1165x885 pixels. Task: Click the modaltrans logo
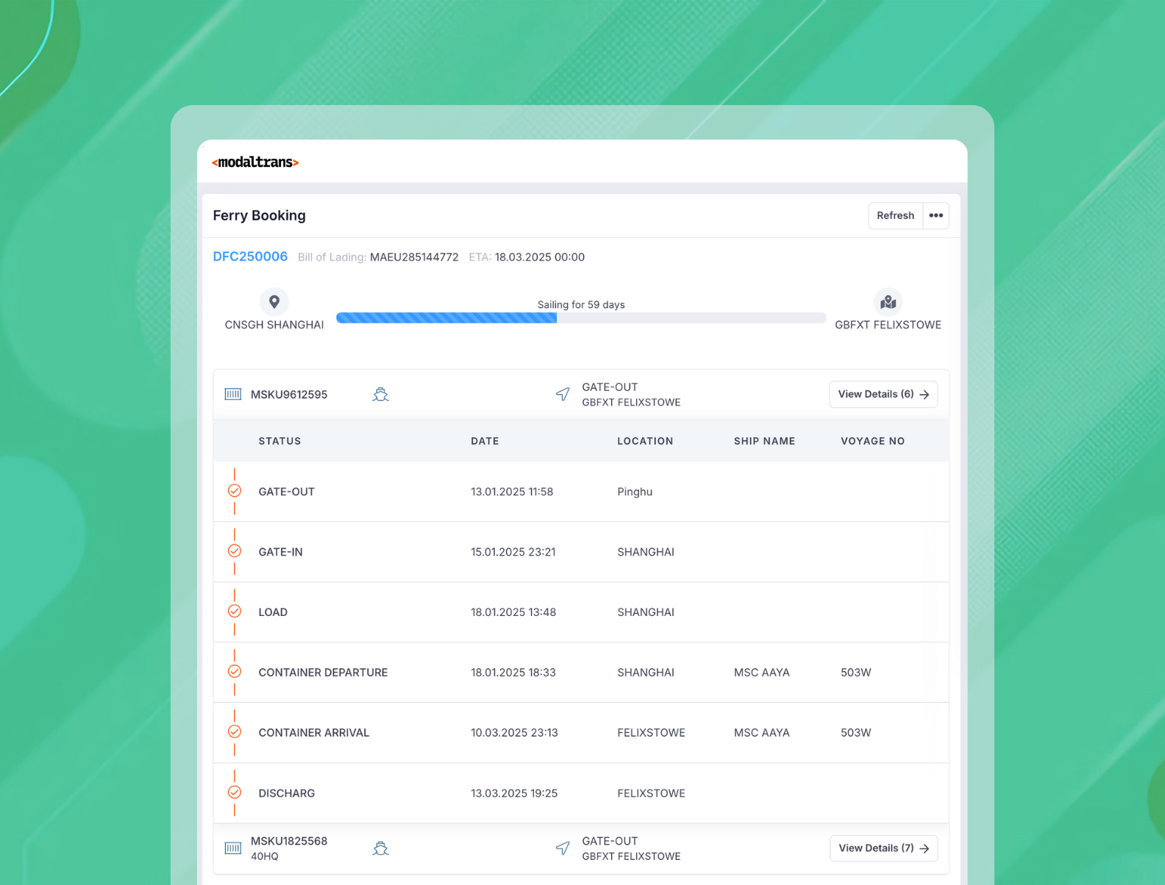click(255, 162)
